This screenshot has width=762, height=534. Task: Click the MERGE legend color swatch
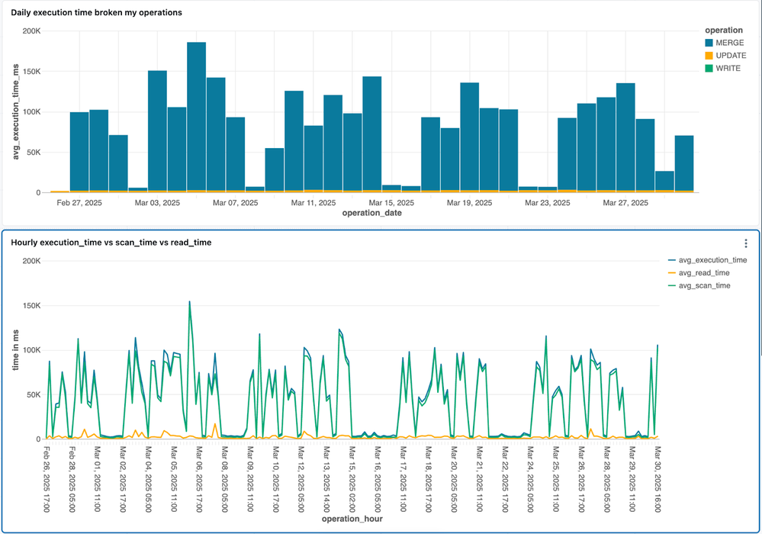click(709, 43)
